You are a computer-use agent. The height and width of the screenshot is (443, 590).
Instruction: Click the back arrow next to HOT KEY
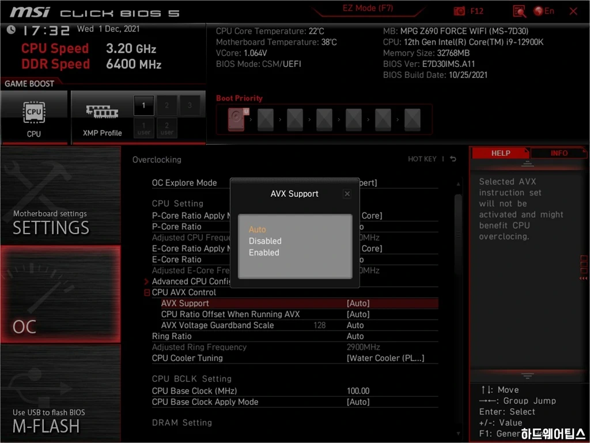[x=453, y=159]
